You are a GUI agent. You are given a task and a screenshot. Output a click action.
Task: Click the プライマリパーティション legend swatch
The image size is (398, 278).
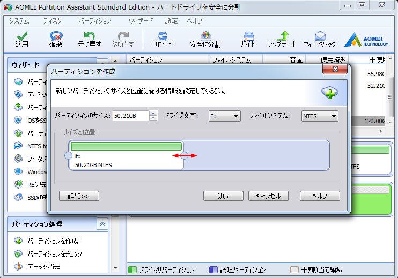tap(132, 269)
